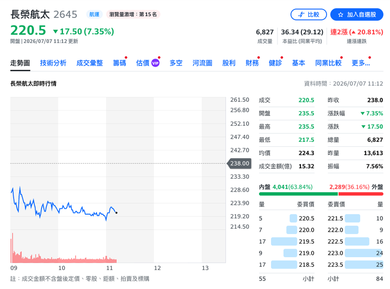The width and height of the screenshot is (390, 289).
Task: Select the 健診 tab
Action: [275, 63]
